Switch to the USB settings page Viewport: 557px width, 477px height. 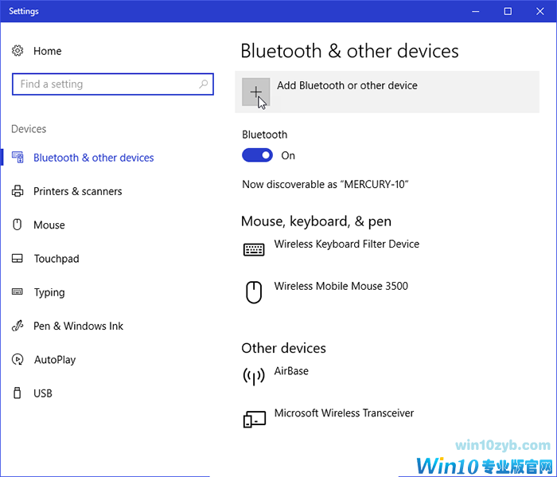coord(43,393)
